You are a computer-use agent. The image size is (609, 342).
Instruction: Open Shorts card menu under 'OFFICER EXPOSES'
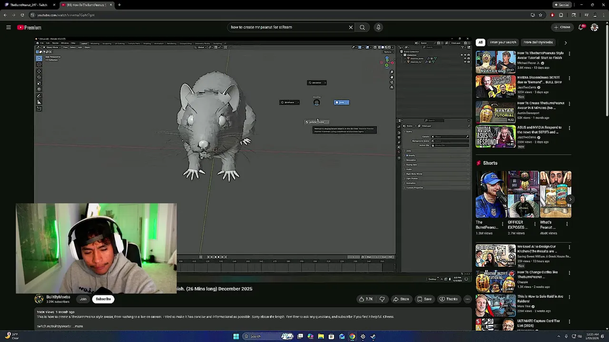tap(535, 224)
